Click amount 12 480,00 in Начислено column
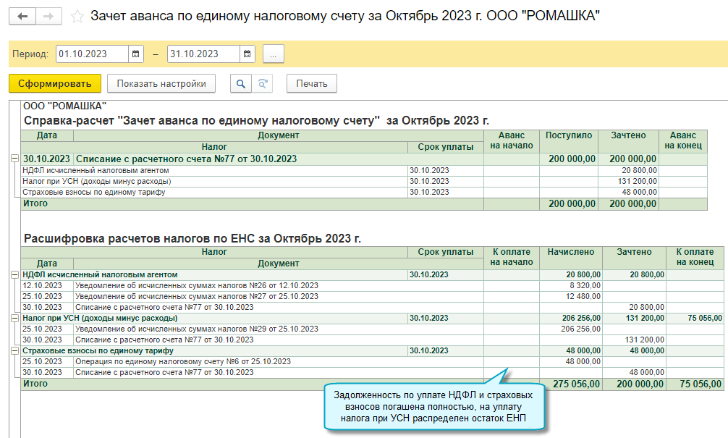 coord(583,296)
